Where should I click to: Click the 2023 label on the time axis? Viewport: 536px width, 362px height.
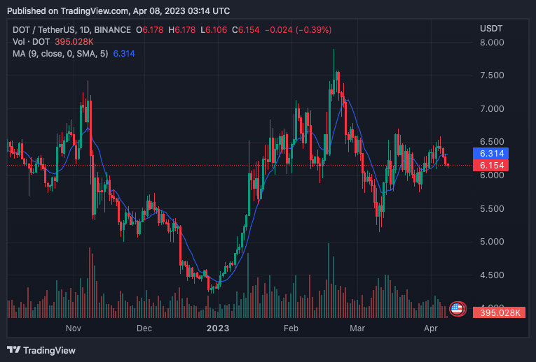click(x=218, y=328)
